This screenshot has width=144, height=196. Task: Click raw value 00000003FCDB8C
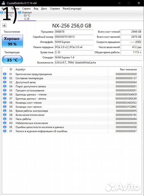pos(126,107)
